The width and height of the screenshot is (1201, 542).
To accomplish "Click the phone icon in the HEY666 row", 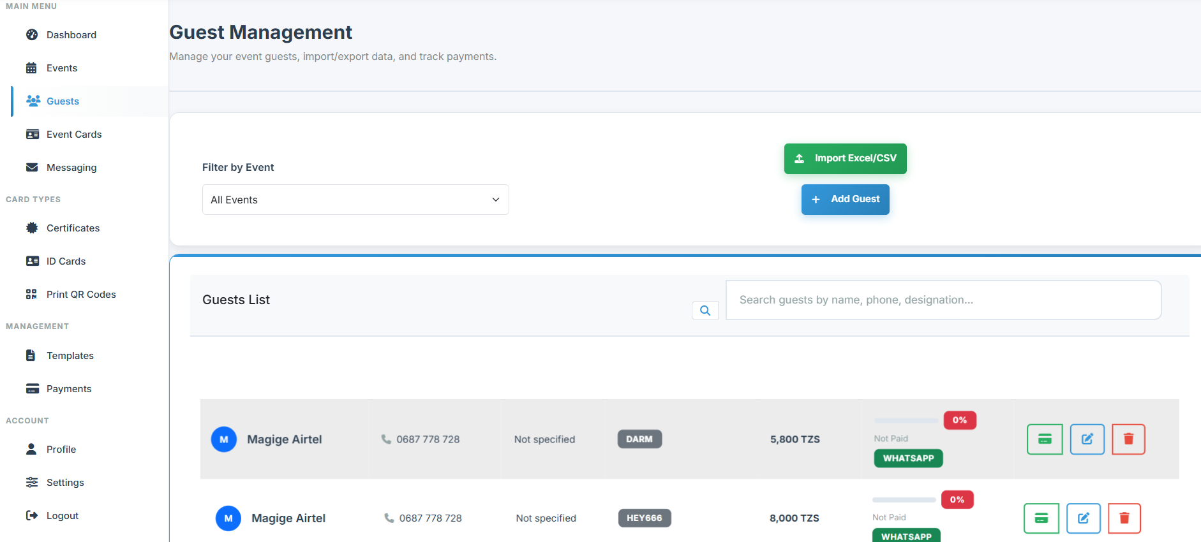I will [x=389, y=518].
